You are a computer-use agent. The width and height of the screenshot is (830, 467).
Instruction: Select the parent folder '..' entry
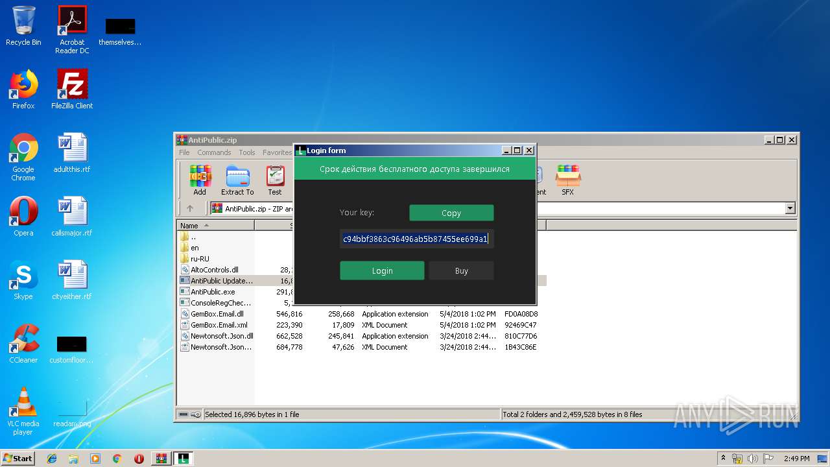coord(193,237)
